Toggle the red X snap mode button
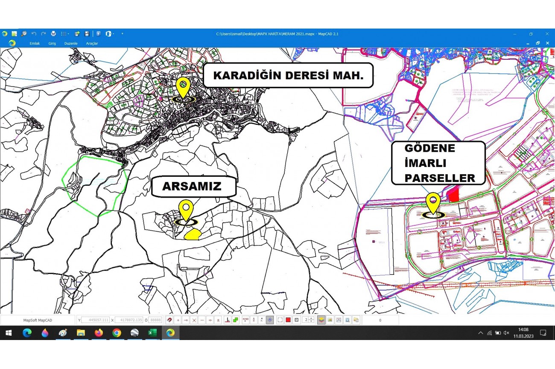Viewport: 555px width, 369px height. (x=194, y=320)
